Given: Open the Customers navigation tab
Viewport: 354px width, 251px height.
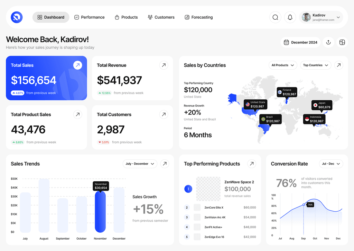Looking at the screenshot, I should tap(161, 17).
